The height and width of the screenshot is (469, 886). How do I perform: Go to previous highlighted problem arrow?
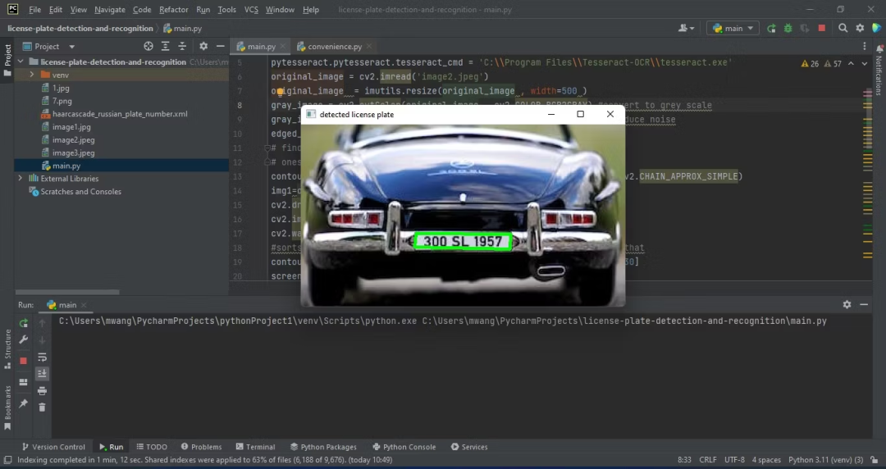click(x=851, y=64)
